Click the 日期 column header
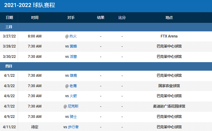This screenshot has height=131, width=212. pyautogui.click(x=9, y=18)
